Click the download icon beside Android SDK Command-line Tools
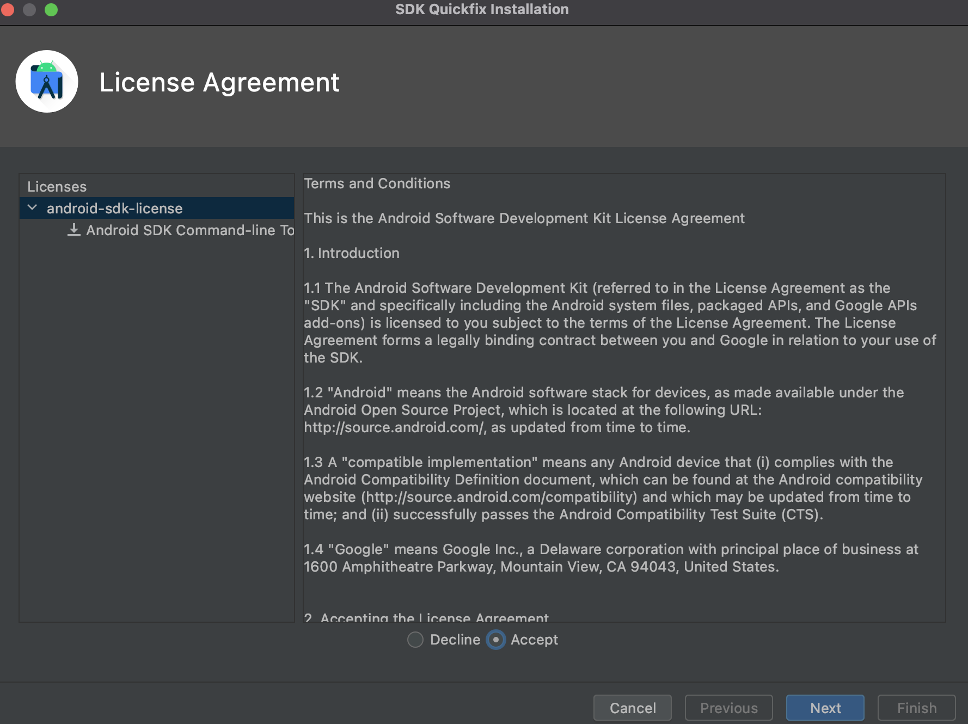 pos(74,230)
